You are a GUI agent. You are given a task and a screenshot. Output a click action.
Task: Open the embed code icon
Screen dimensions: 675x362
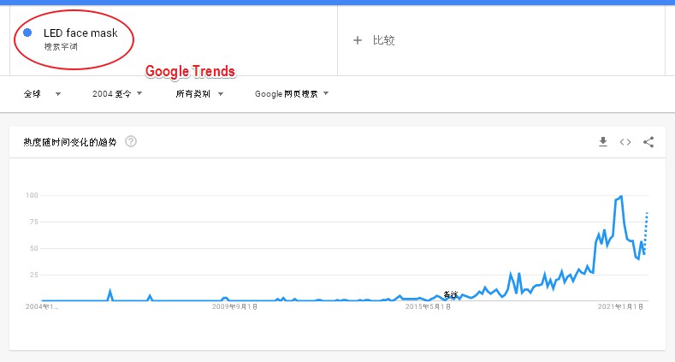tap(625, 142)
